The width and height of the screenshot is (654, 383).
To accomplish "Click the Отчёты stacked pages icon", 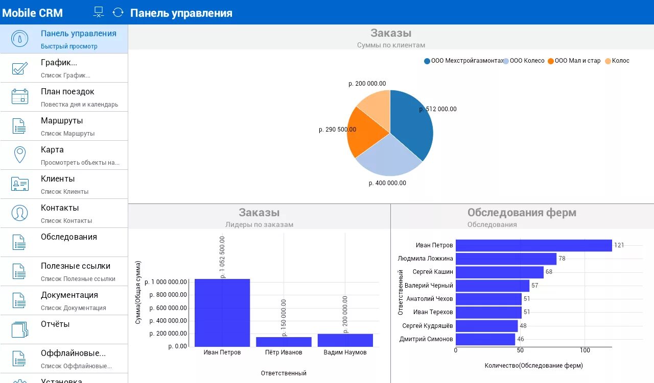I will tap(20, 329).
